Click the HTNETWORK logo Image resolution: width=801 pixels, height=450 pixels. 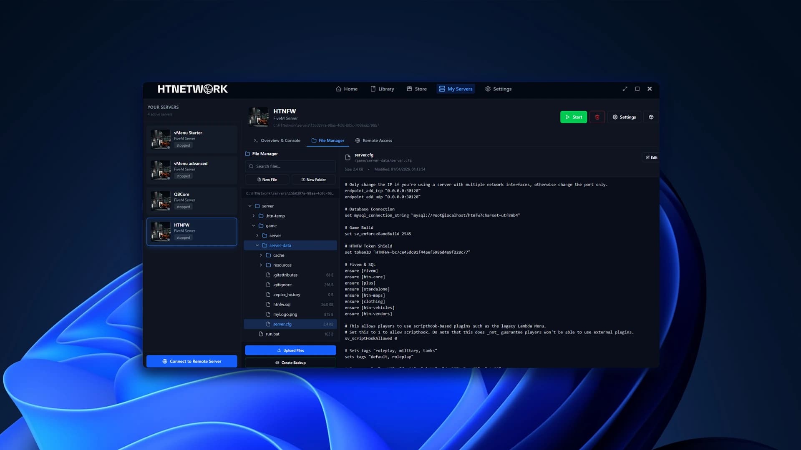[192, 89]
